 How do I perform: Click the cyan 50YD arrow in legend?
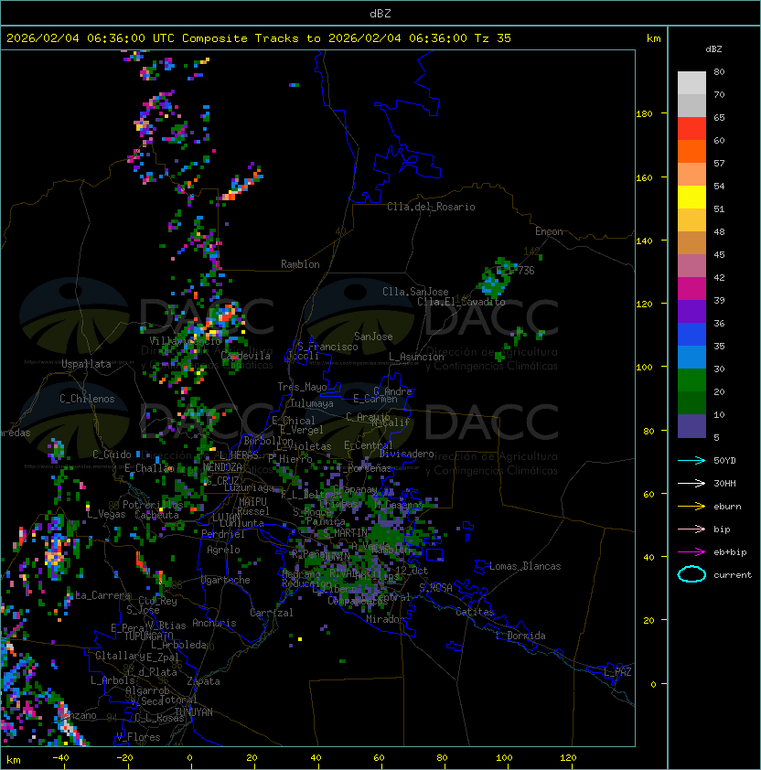691,460
